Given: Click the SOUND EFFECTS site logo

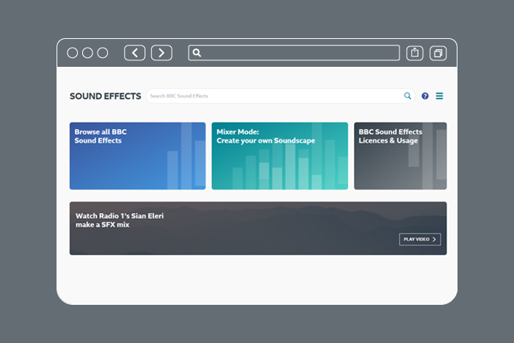Looking at the screenshot, I should [x=105, y=96].
